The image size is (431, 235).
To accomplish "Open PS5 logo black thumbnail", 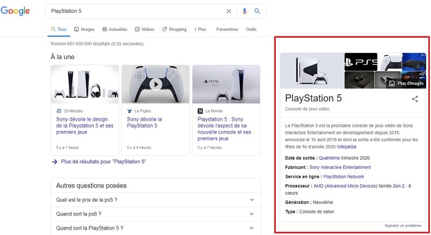I will (x=360, y=62).
